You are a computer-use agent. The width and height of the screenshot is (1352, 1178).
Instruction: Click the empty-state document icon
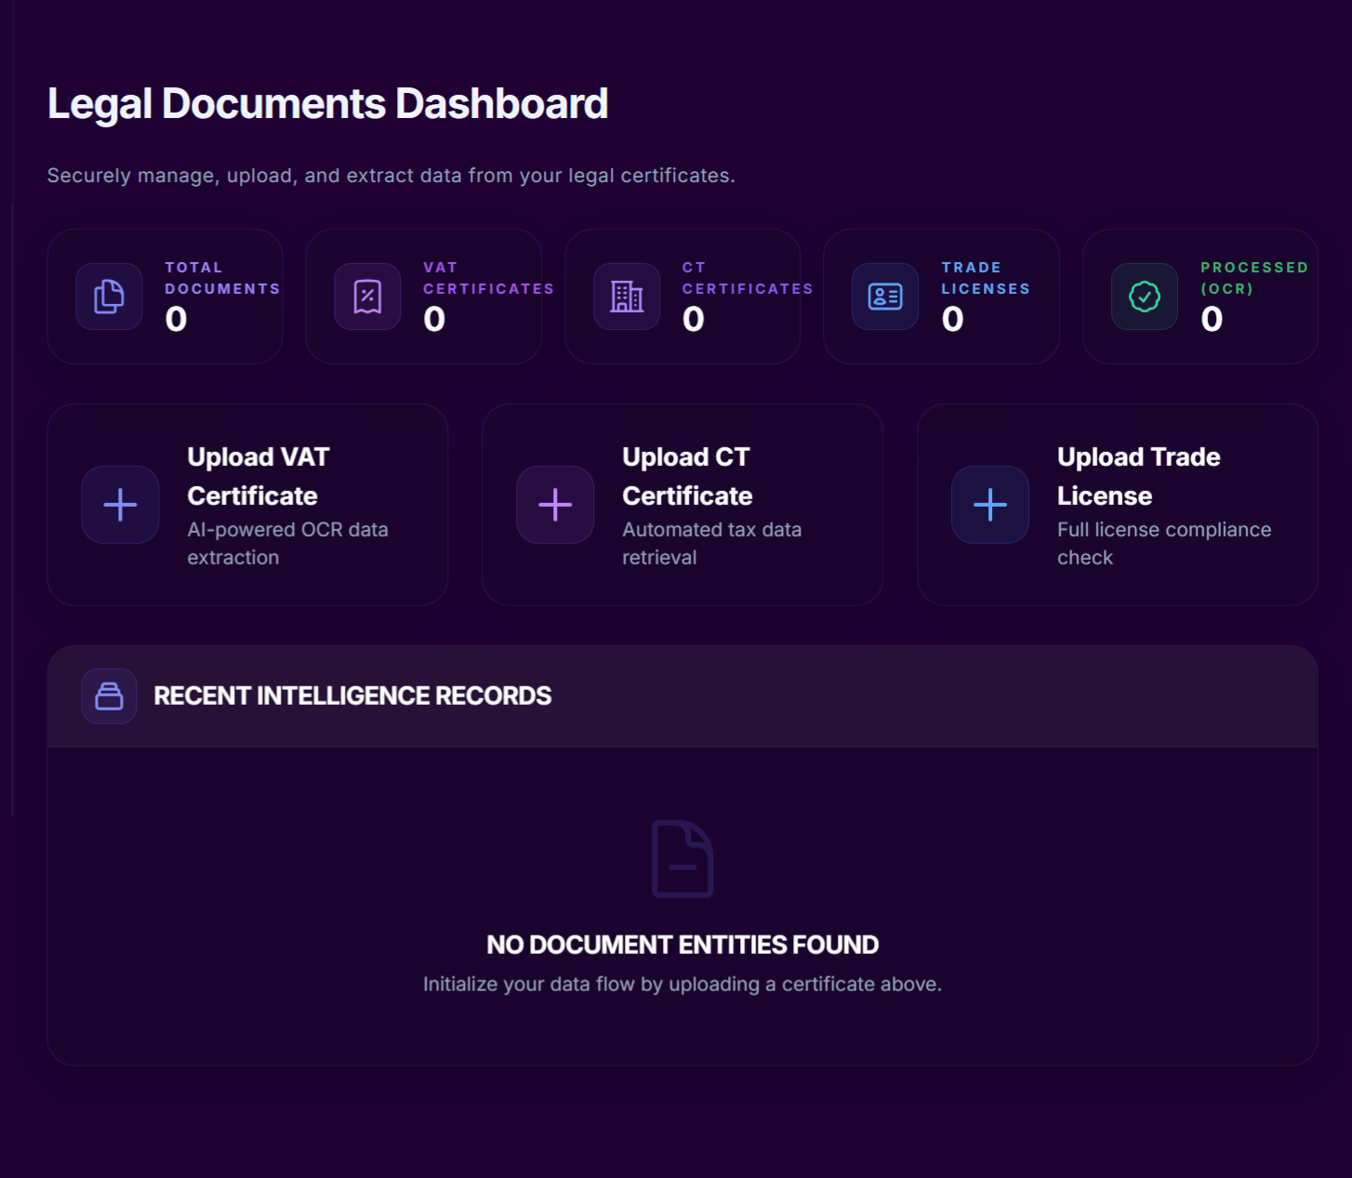(x=683, y=858)
